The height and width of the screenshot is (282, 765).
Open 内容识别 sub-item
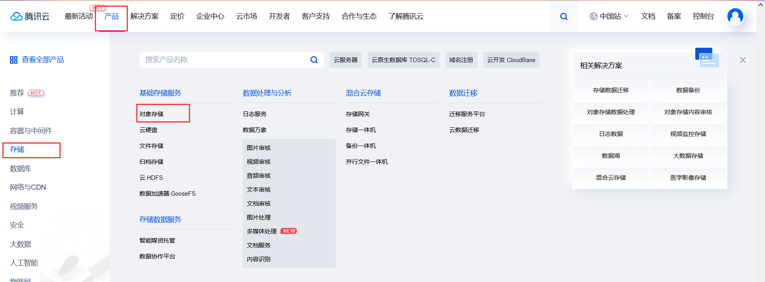[x=259, y=259]
